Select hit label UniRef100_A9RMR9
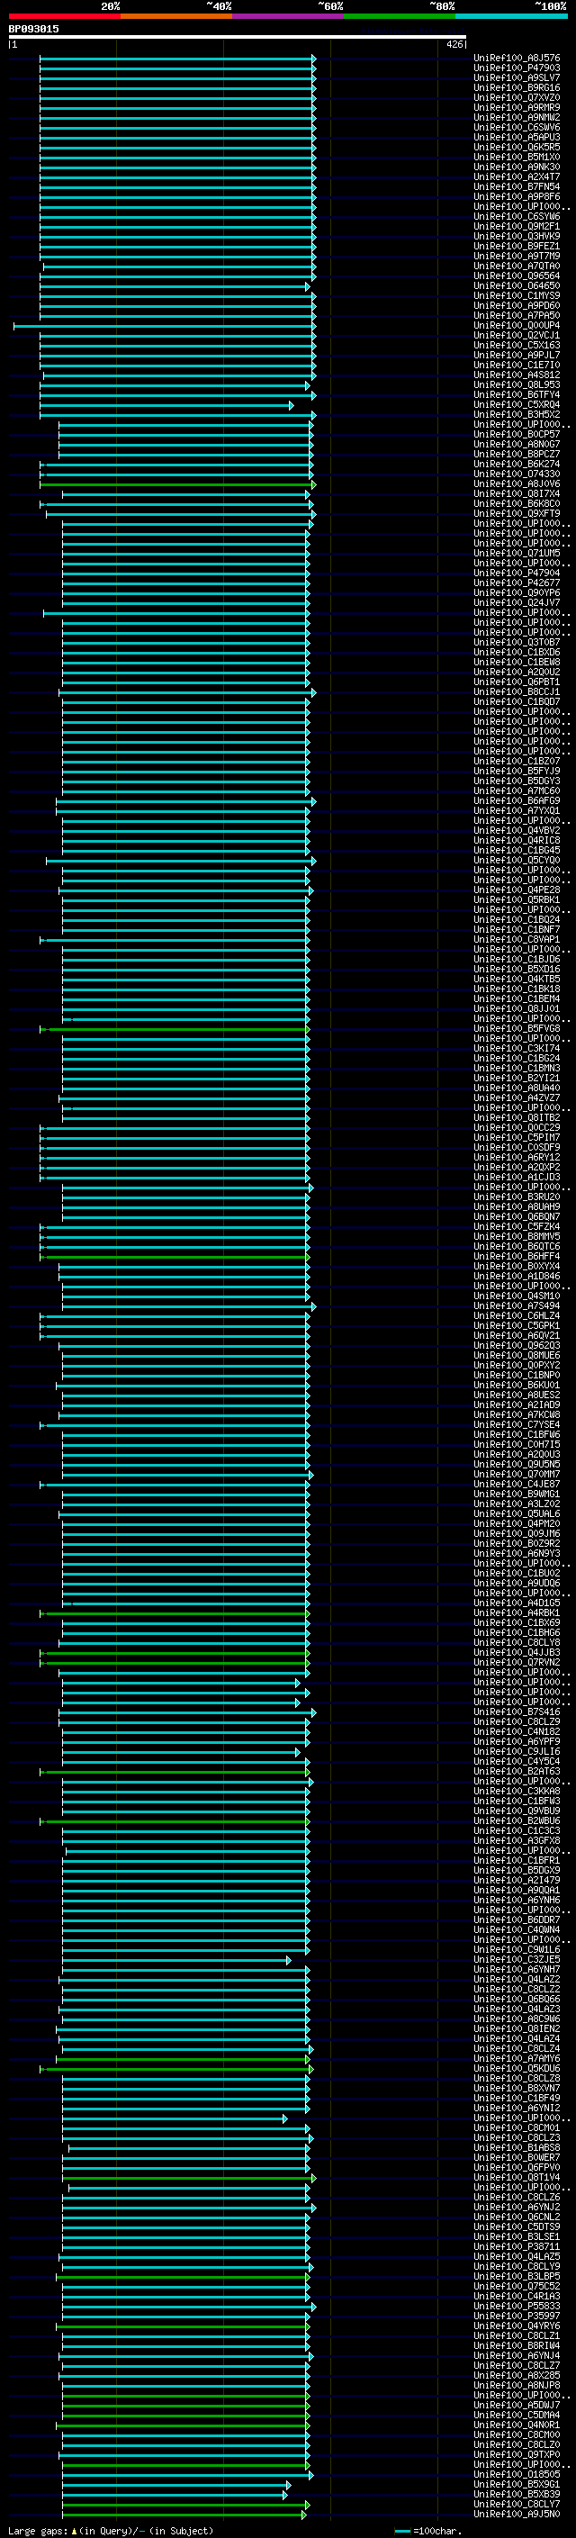The width and height of the screenshot is (576, 2538). coord(517,107)
